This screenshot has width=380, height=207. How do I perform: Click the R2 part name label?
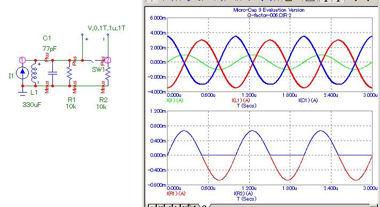pyautogui.click(x=104, y=100)
